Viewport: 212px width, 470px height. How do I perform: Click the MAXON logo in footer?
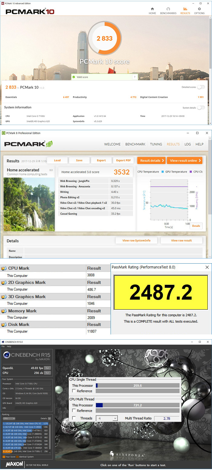point(14,464)
